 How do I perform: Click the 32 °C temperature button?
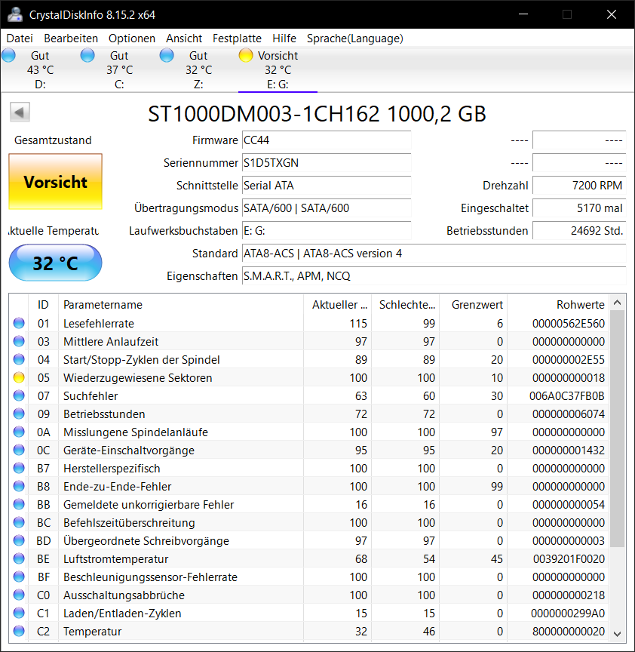coord(55,263)
